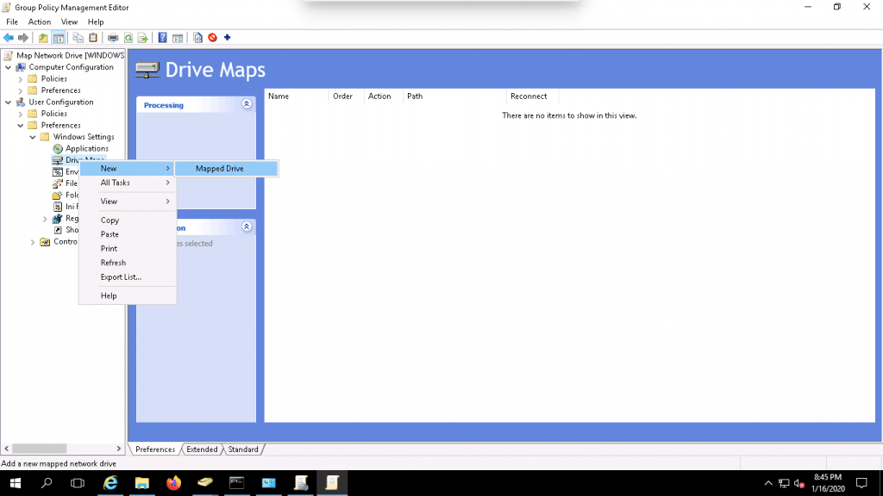Toggle the Show/Hide Action Pane icon

[178, 38]
